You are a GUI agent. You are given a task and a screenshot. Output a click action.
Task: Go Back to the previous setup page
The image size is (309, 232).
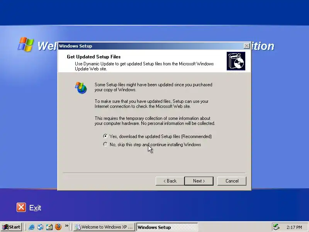pyautogui.click(x=170, y=181)
